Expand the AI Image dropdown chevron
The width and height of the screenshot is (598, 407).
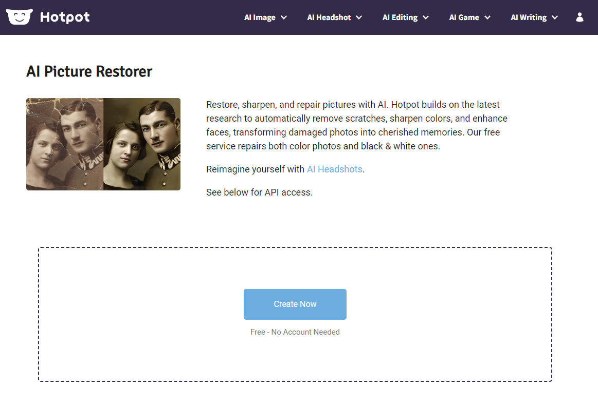point(284,17)
